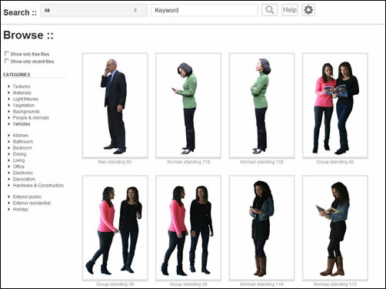Image resolution: width=386 pixels, height=289 pixels.
Task: Select the Woman standing 114 thumbnail
Action: pyautogui.click(x=261, y=228)
